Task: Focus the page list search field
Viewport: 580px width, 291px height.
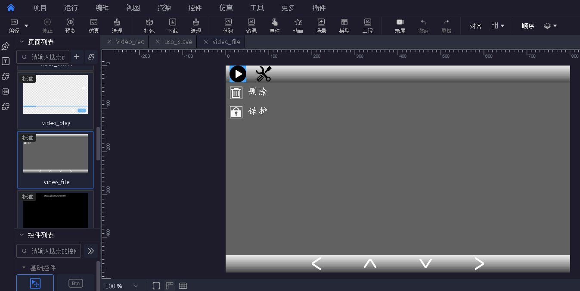Action: 43,57
